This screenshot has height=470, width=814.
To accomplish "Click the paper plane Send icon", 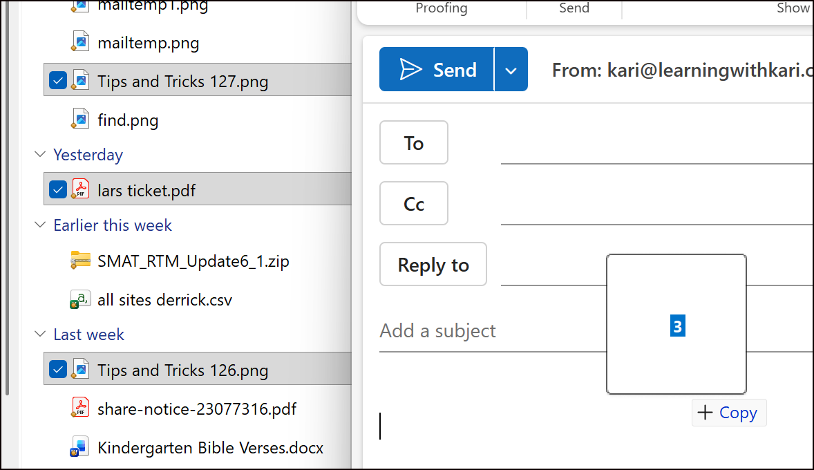I will tap(410, 69).
